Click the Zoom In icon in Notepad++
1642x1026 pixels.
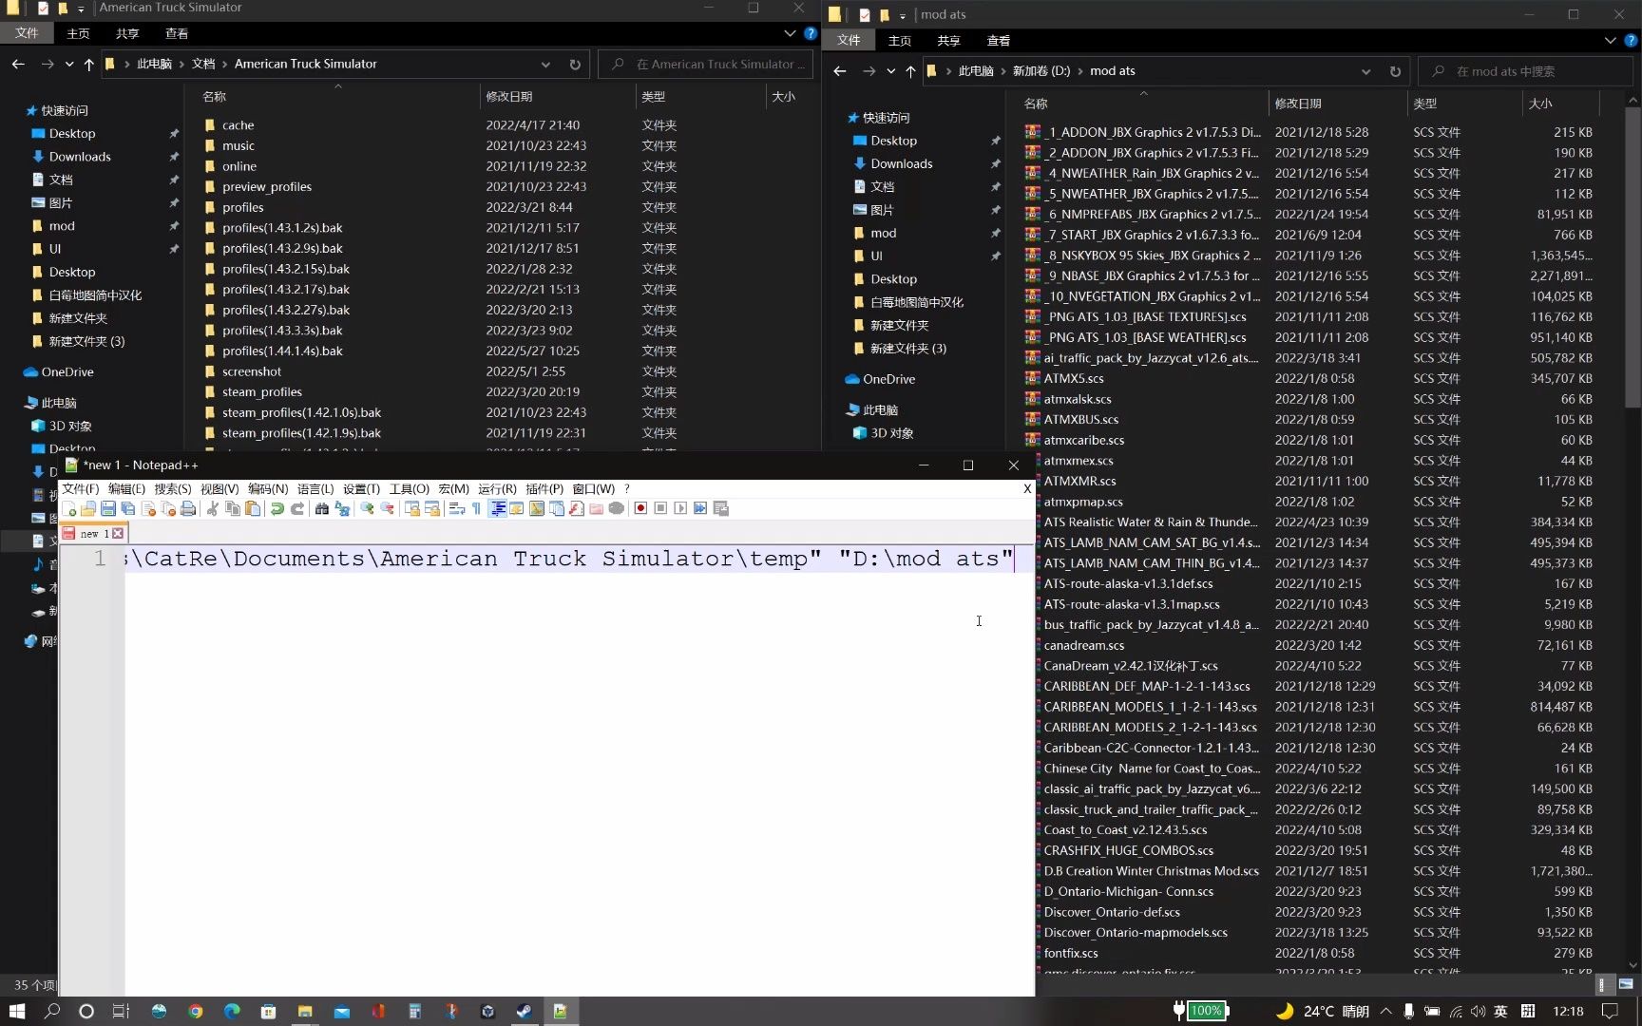[367, 508]
